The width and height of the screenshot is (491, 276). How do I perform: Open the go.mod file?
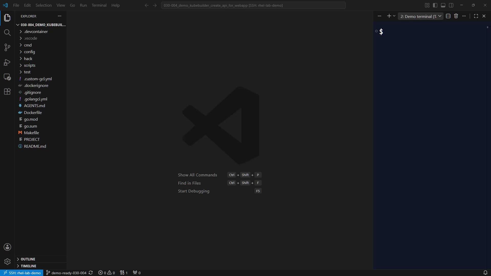pyautogui.click(x=41, y=119)
